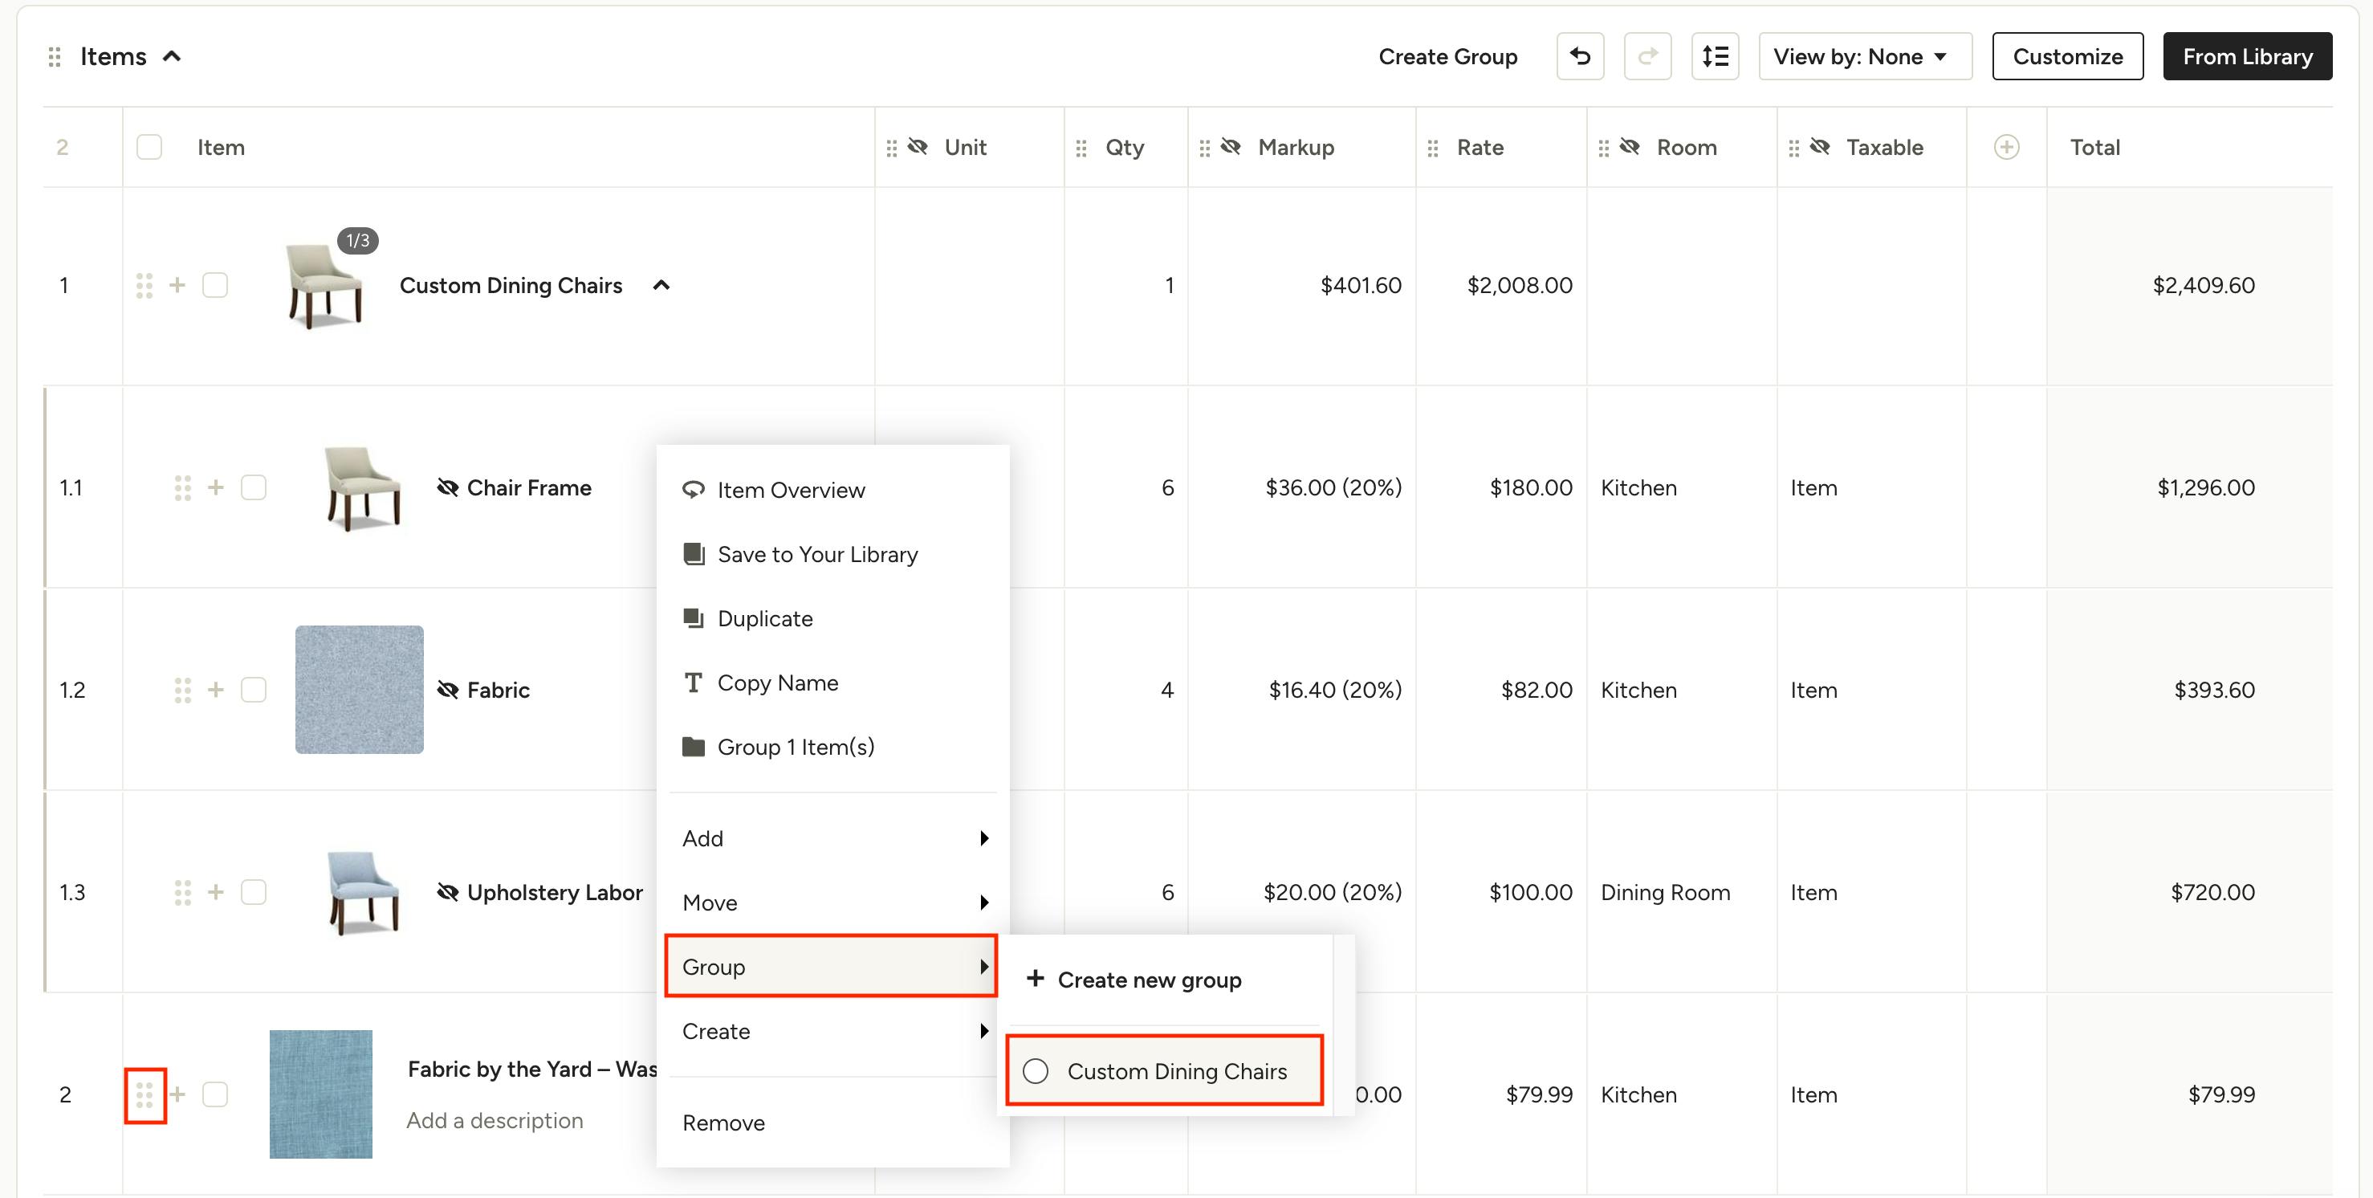Toggle the Markup column visibility eye icon
This screenshot has width=2373, height=1198.
coord(1231,148)
